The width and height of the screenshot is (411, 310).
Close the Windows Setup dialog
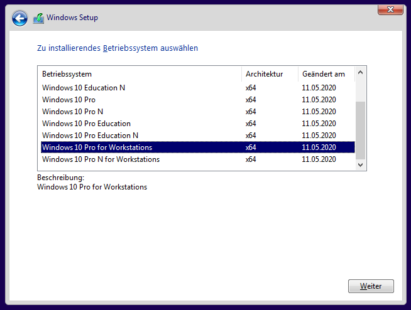pos(390,9)
